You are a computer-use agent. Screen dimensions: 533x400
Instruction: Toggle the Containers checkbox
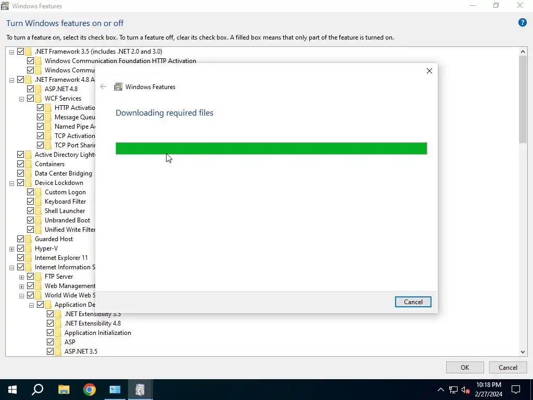pos(20,164)
